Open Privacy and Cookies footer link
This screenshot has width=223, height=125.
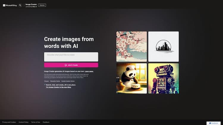pos(9,122)
